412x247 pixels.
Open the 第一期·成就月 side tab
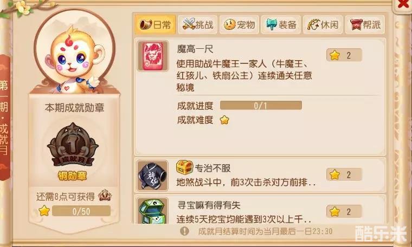pos(5,118)
